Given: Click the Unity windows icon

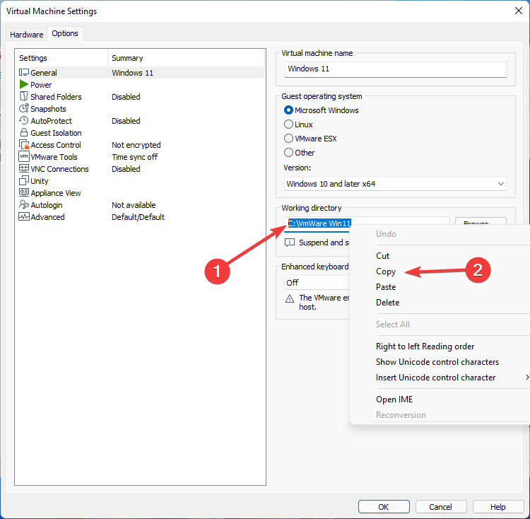Looking at the screenshot, I should coord(23,180).
